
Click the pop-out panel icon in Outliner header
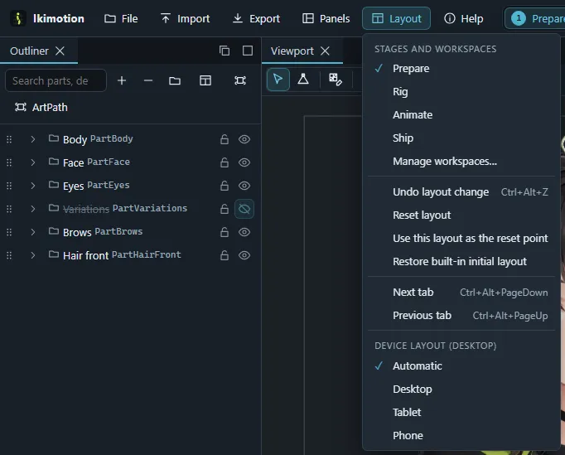pos(225,51)
